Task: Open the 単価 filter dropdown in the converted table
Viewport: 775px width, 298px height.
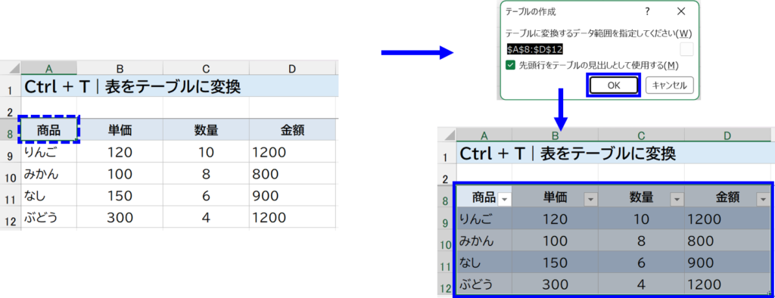Action: pyautogui.click(x=590, y=199)
